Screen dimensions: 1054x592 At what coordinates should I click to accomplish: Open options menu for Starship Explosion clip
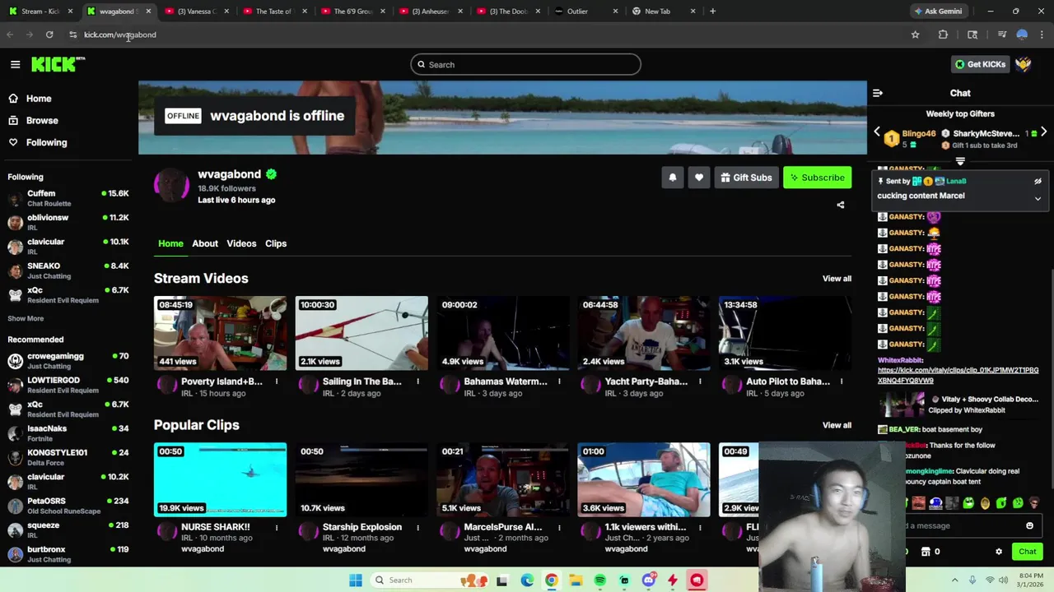pyautogui.click(x=417, y=528)
